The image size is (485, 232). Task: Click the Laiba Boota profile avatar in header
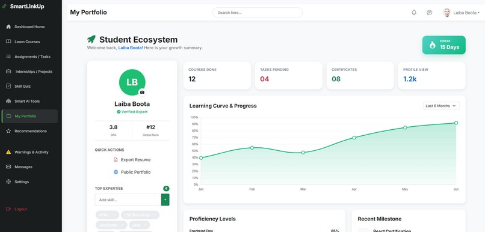[446, 13]
